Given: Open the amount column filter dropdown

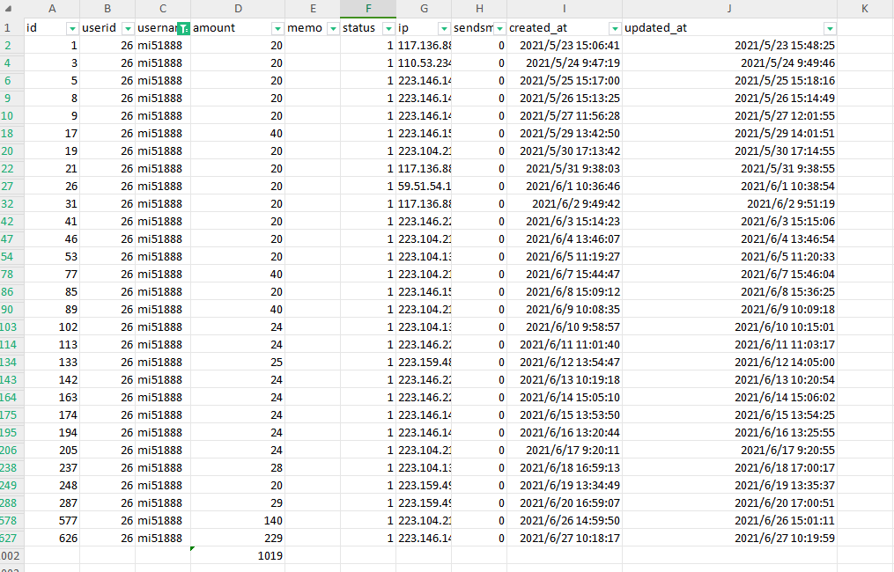Looking at the screenshot, I should click(x=277, y=28).
